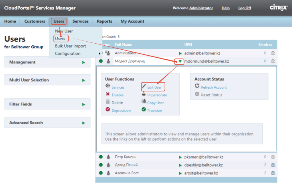Screen dimensions: 292x187
Task: Click the info icon in dpeshiy@belltower.kz row
Action: click(273, 165)
